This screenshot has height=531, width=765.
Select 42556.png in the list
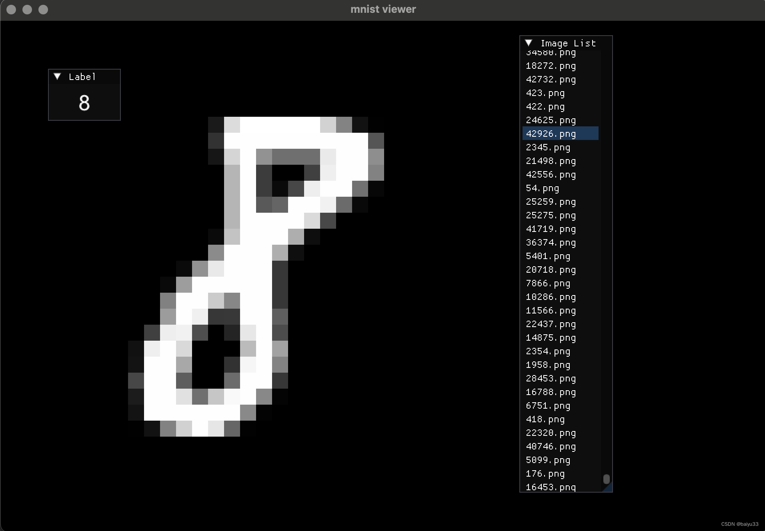point(561,174)
